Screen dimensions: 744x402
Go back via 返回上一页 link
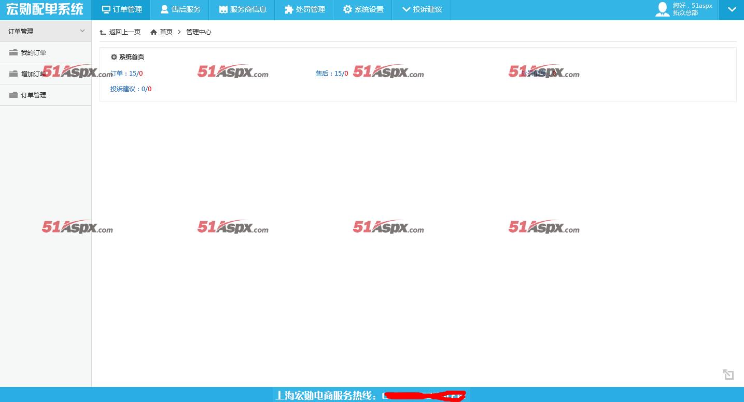(x=120, y=32)
